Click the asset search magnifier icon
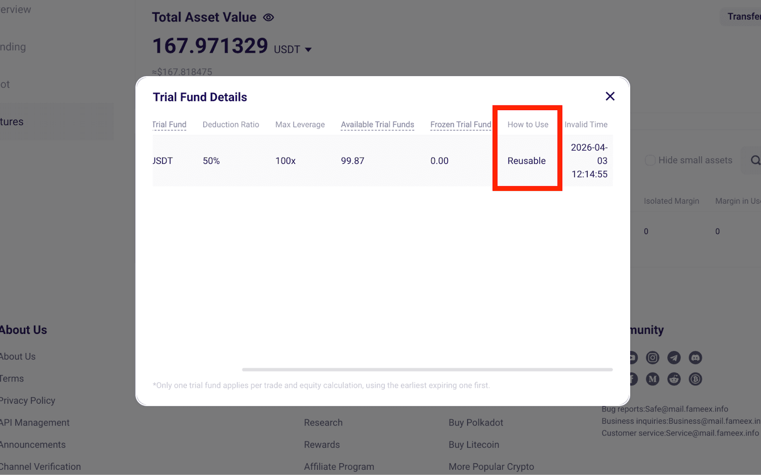761x475 pixels. tap(755, 160)
